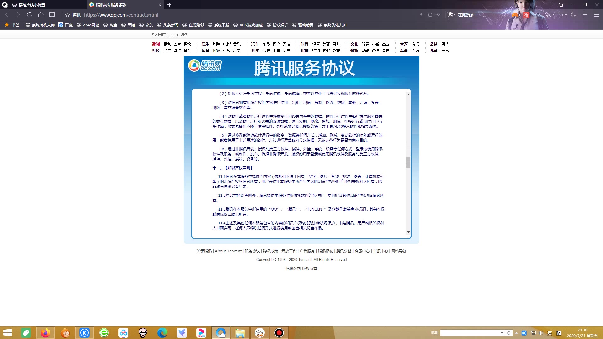Toggle night mode with the moon icon
Viewport: 603px width, 339px height.
(x=573, y=15)
